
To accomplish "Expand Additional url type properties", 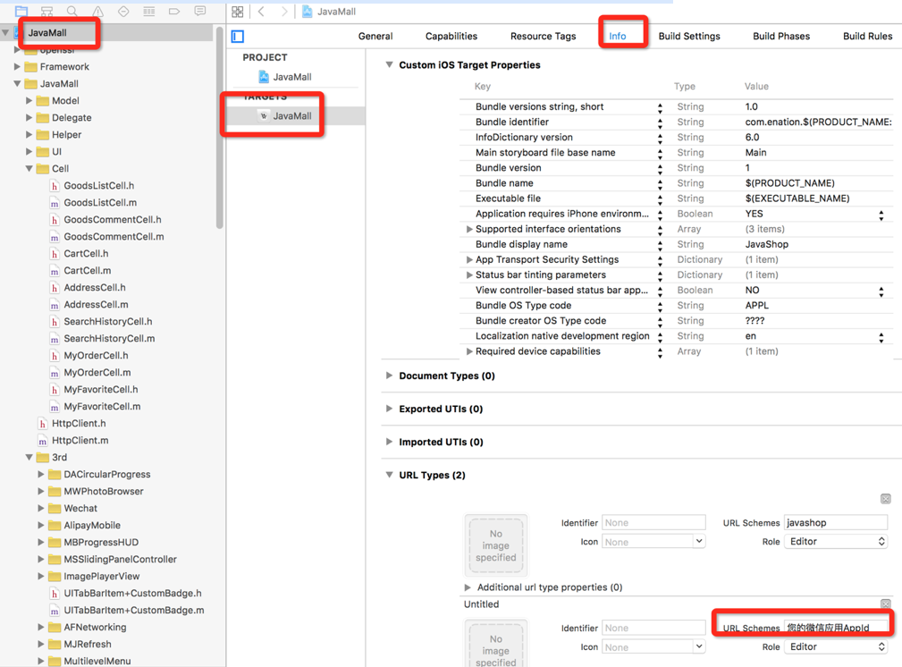I will tap(468, 587).
